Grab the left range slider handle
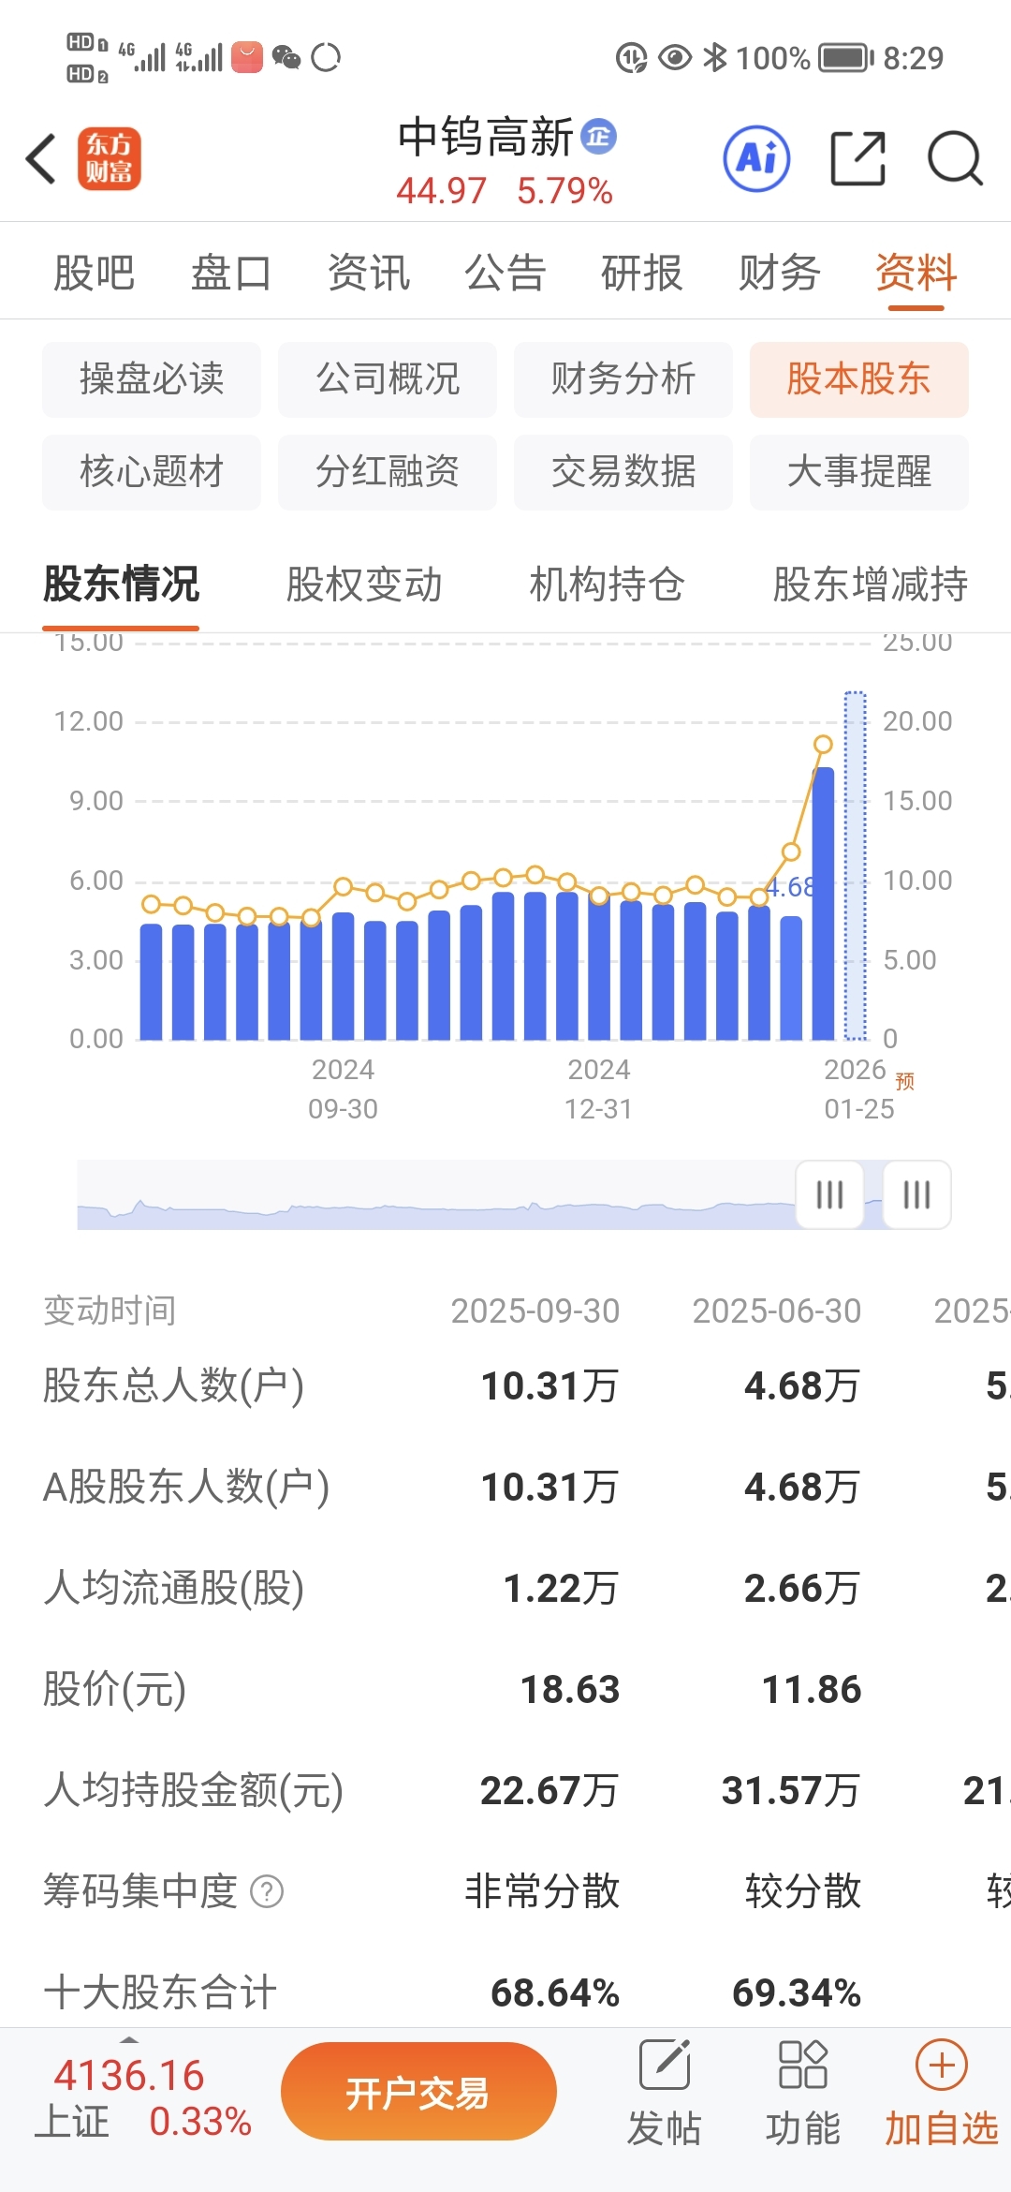This screenshot has height=2192, width=1011. 829,1194
